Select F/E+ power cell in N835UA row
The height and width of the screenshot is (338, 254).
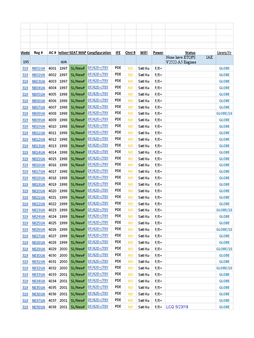tap(158, 287)
